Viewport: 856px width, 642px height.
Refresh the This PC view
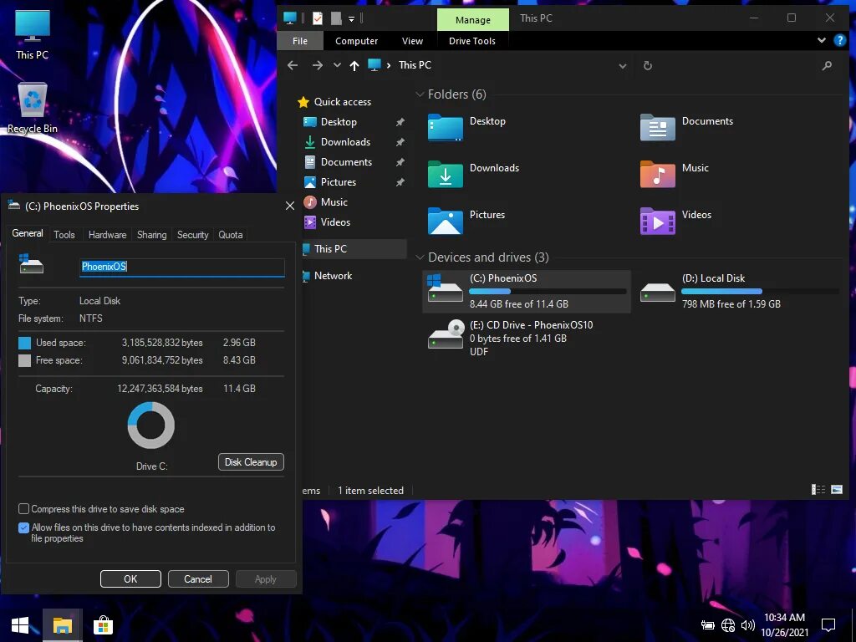coord(648,65)
